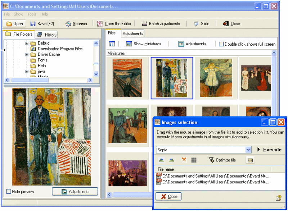Viewport: 288px width, 211px height.
Task: Select the dancing figures thumbnail
Action: click(256, 78)
